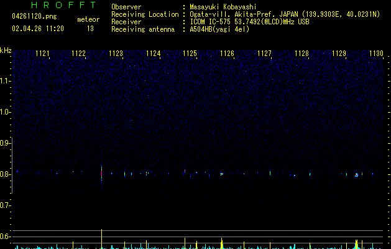This screenshot has width=391, height=249.
Task: Click the date 02.04.26 11:20
Action: click(x=38, y=29)
